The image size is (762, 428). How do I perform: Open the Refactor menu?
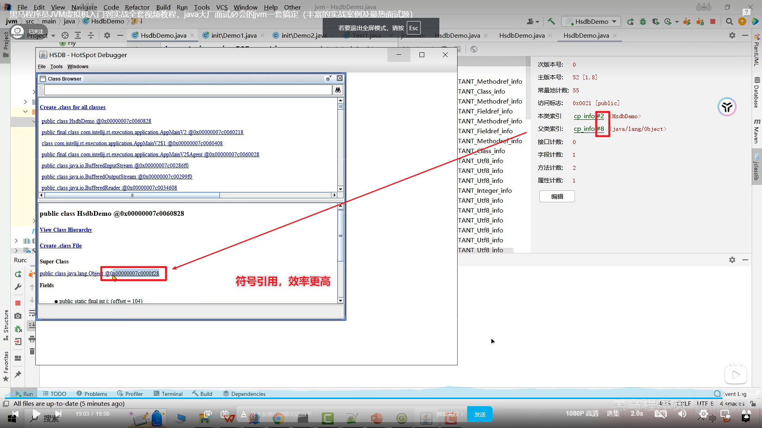coord(137,7)
